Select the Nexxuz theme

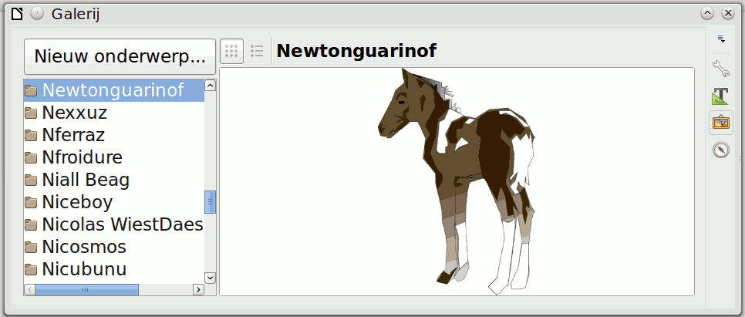(x=114, y=113)
